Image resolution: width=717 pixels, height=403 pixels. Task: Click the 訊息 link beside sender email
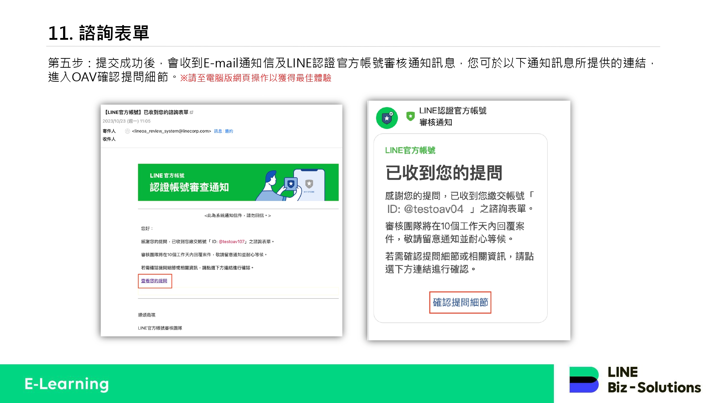coord(218,131)
